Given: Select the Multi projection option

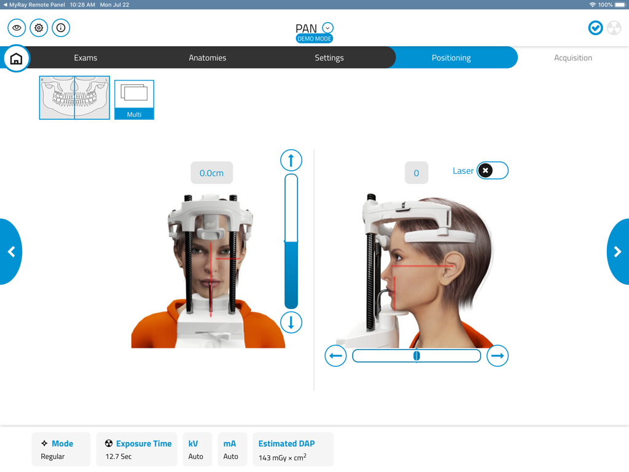Looking at the screenshot, I should [x=134, y=99].
